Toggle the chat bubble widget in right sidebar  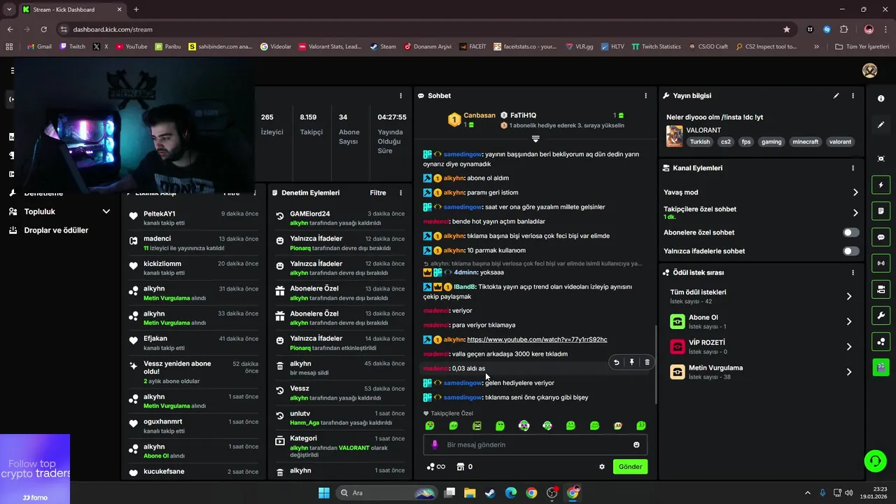pos(881,237)
